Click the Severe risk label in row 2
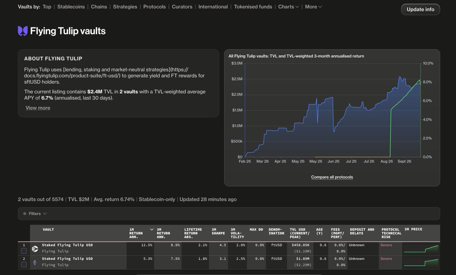 tap(386, 259)
